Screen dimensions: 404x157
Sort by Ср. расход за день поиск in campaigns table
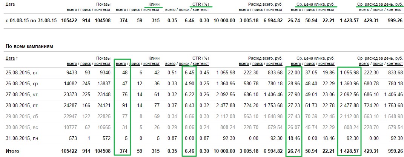(378, 64)
